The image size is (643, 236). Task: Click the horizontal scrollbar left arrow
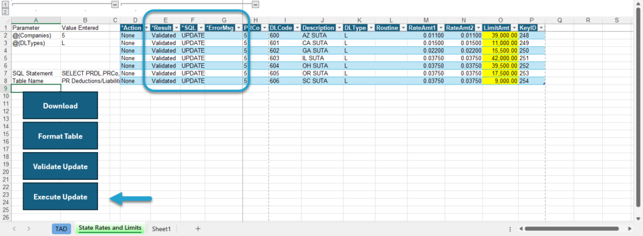520,228
